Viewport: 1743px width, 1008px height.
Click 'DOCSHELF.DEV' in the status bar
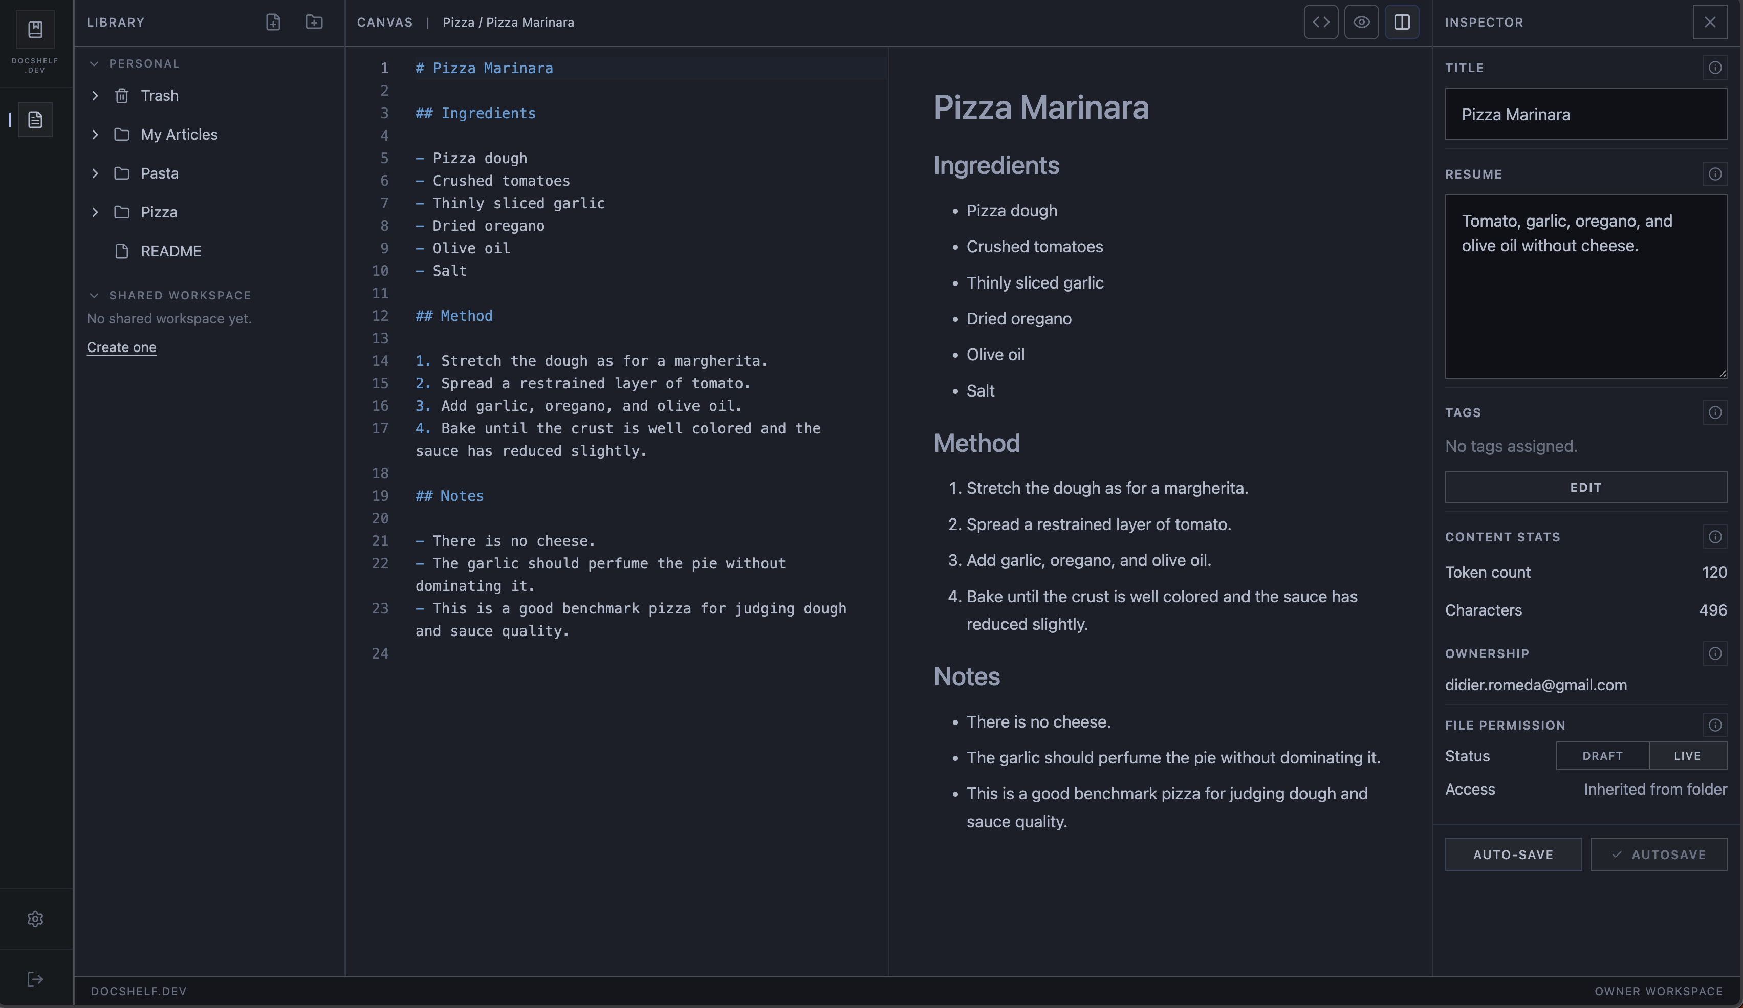point(138,991)
